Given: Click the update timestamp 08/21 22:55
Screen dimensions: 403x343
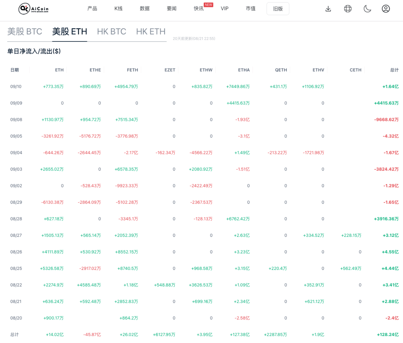Looking at the screenshot, I should [194, 39].
